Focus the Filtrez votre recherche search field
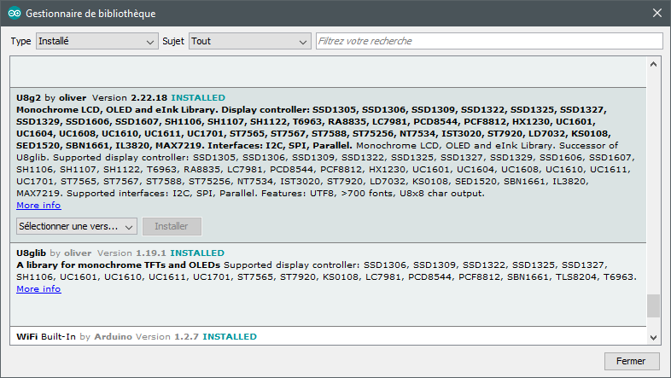 [489, 41]
